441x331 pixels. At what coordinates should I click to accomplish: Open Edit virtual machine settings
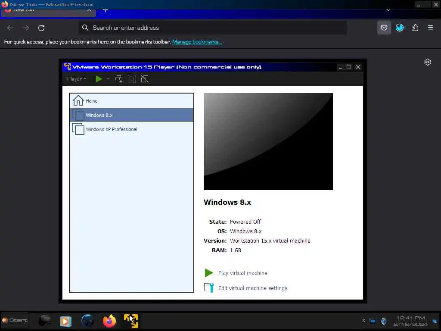pyautogui.click(x=252, y=288)
